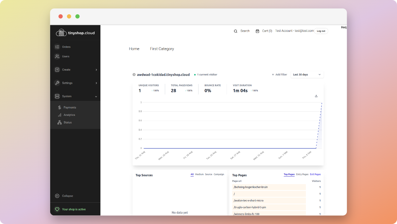
Task: Switch Top Sources to Medium view
Action: coord(199,174)
